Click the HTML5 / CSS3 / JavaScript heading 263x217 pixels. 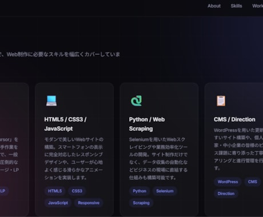tap(65, 124)
